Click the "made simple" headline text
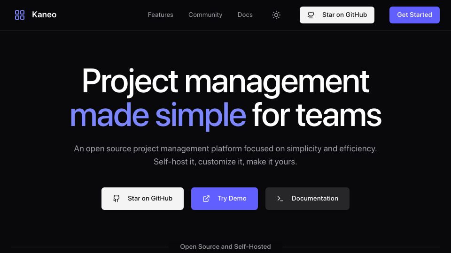Image resolution: width=451 pixels, height=253 pixels. coord(158,116)
